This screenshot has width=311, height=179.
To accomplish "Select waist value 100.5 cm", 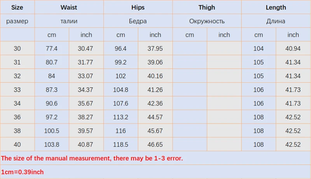I will [52, 131].
